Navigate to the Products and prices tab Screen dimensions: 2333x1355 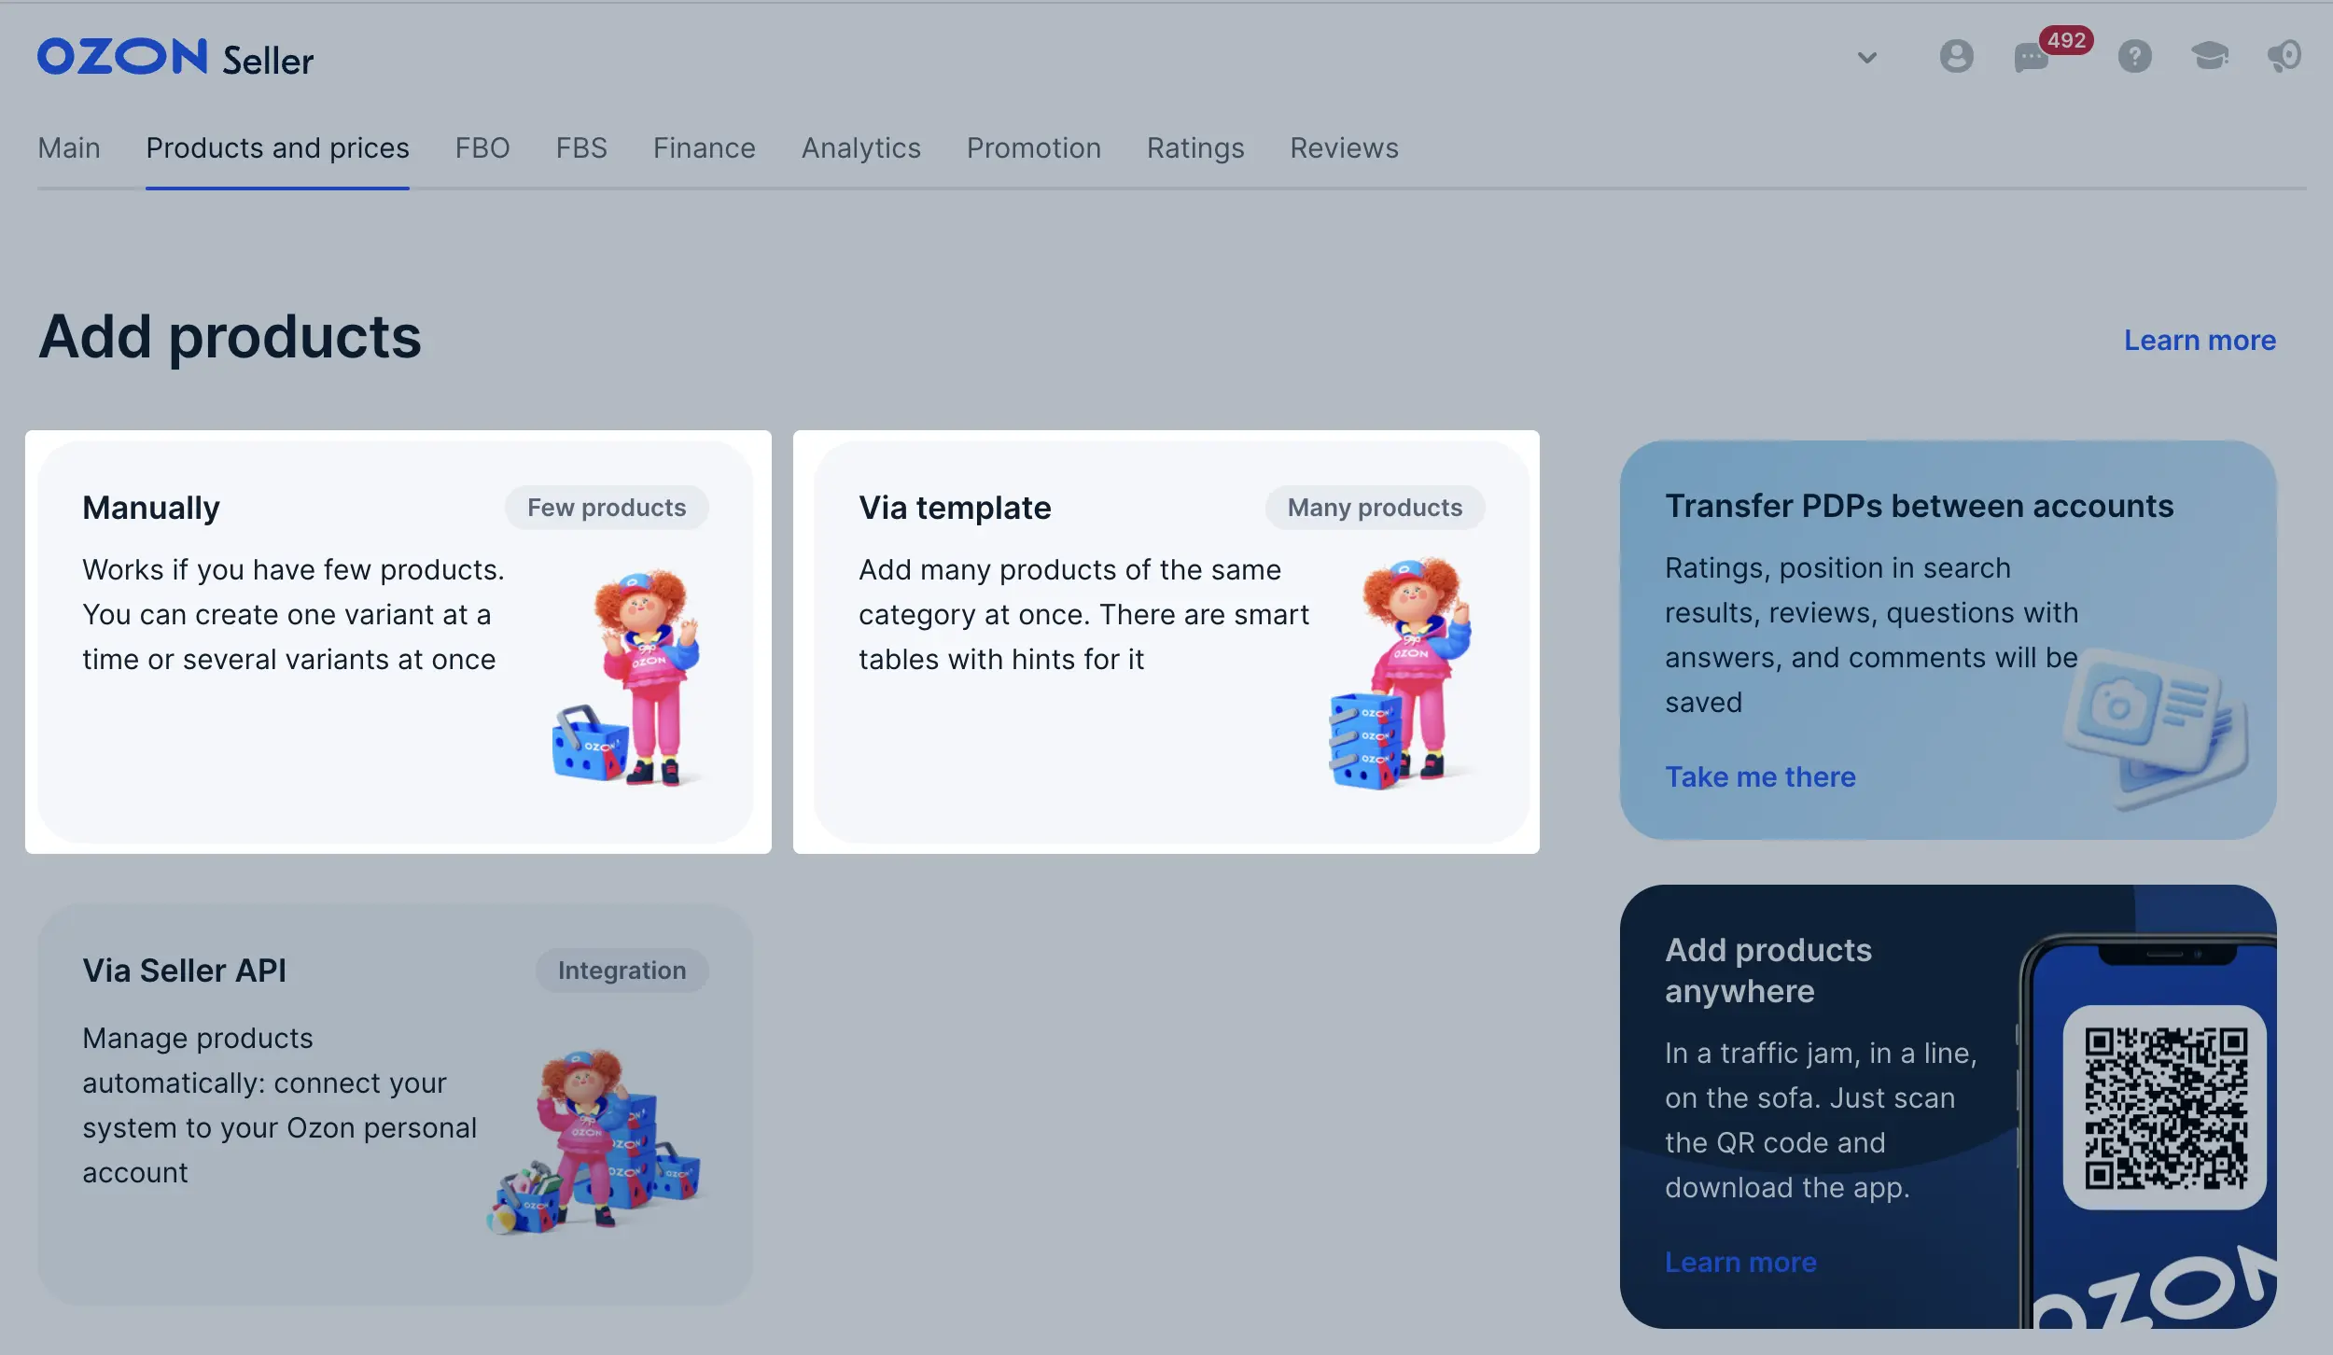[x=277, y=148]
